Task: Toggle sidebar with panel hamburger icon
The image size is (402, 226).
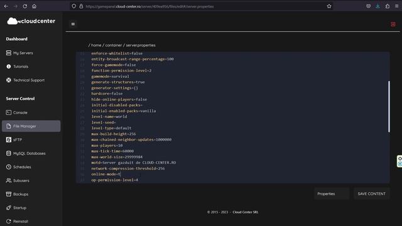Action: pos(73,24)
